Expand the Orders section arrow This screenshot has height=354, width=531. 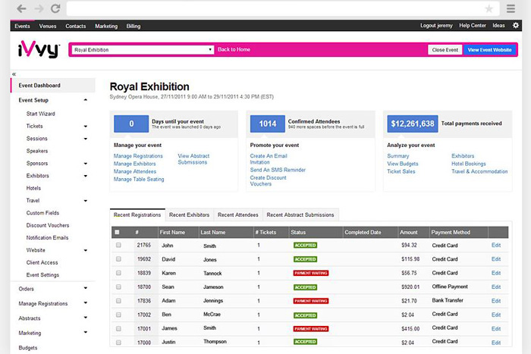pyautogui.click(x=86, y=288)
